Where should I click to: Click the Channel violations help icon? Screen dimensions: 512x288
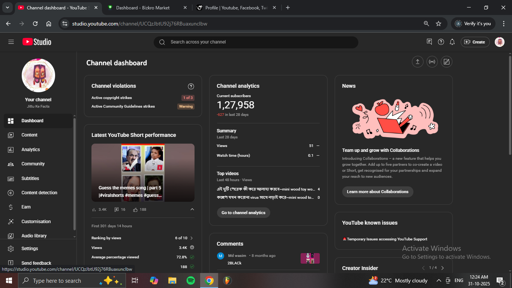click(191, 87)
